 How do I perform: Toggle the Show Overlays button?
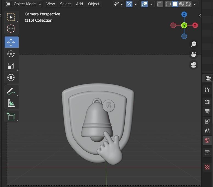click(144, 4)
